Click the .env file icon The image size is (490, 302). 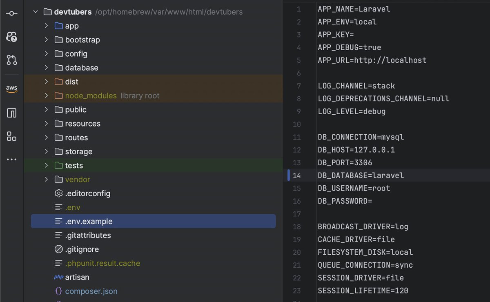59,207
